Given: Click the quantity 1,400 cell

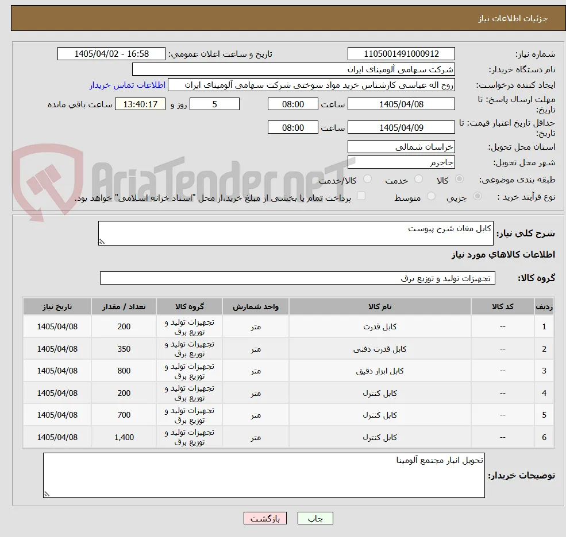Looking at the screenshot, I should pos(124,437).
